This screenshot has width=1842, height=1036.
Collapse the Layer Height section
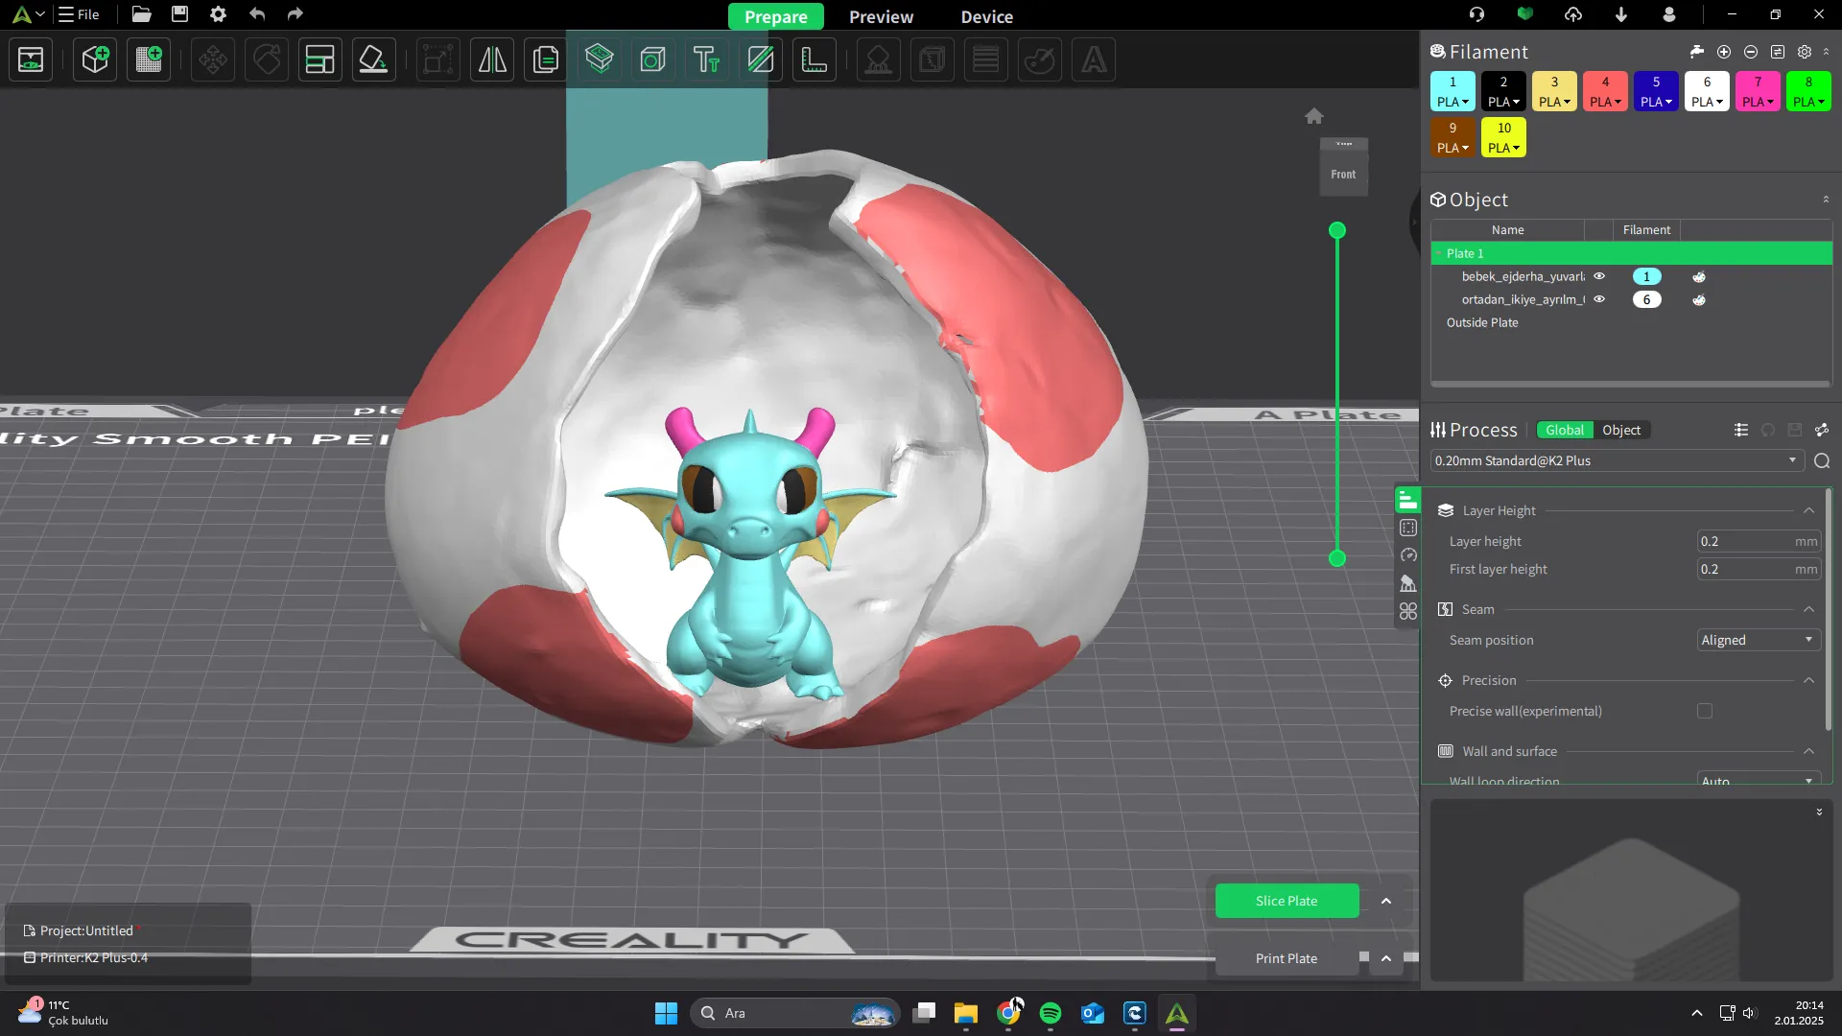1808,510
